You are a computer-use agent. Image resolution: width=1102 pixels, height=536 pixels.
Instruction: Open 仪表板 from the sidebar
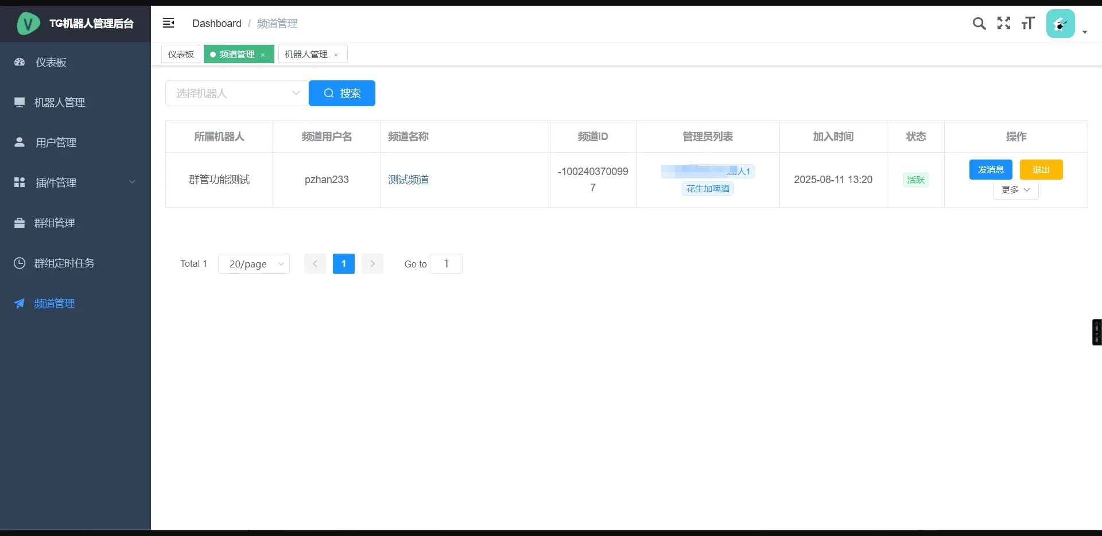pyautogui.click(x=51, y=63)
